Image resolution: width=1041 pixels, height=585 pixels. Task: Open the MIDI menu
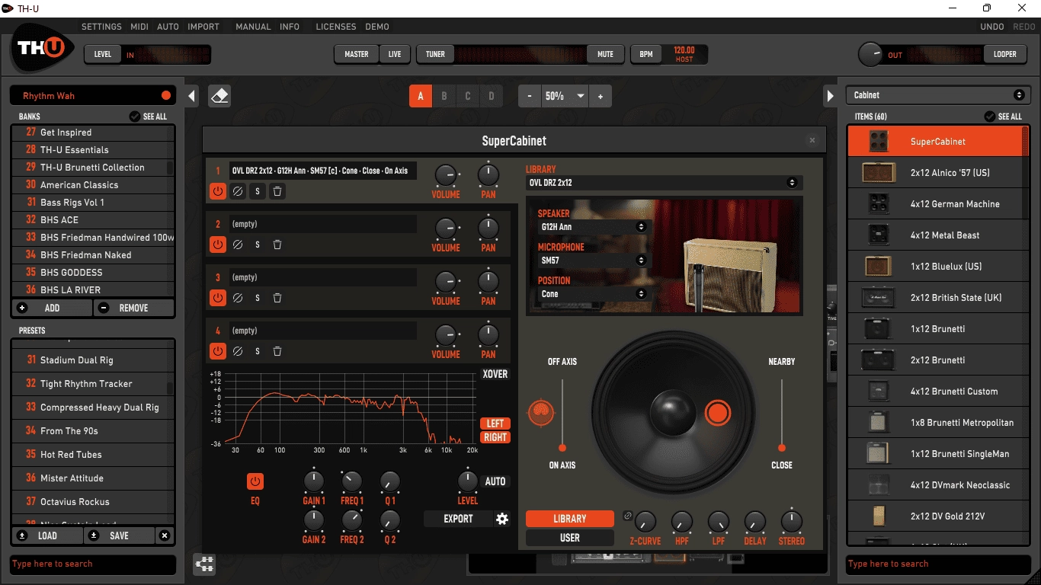pyautogui.click(x=139, y=27)
